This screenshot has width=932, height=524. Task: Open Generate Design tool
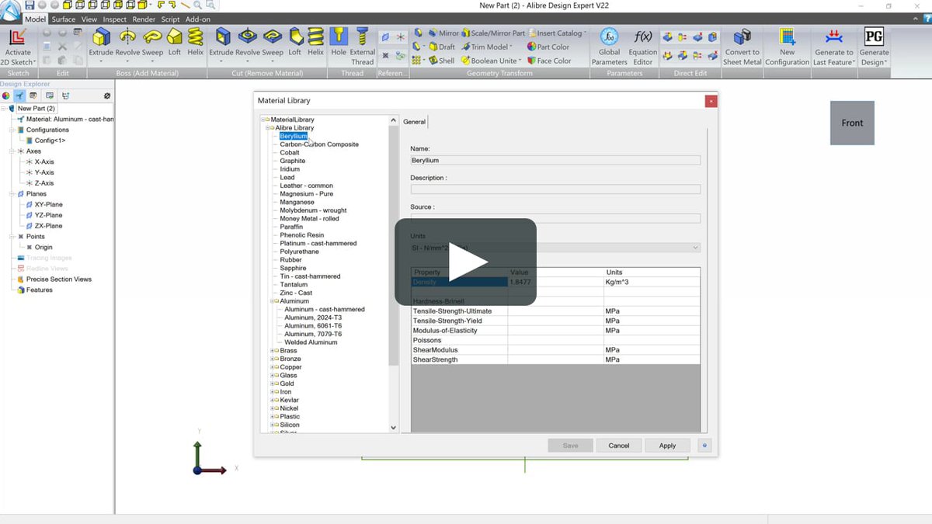(874, 47)
